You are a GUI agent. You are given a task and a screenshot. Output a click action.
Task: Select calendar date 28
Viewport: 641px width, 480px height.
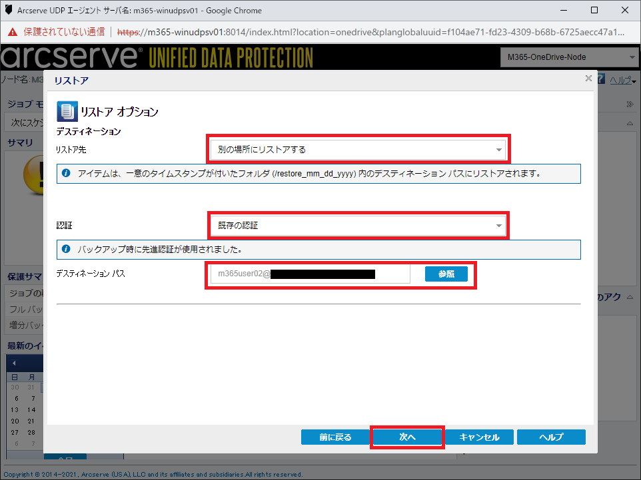31,432
